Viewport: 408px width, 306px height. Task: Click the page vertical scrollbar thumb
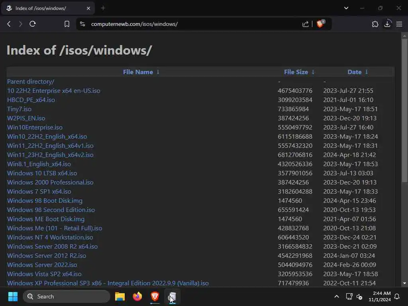[x=404, y=111]
